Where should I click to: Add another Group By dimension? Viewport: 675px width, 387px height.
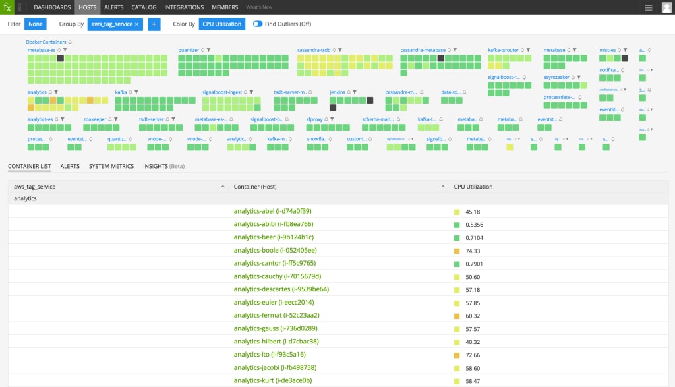click(154, 24)
